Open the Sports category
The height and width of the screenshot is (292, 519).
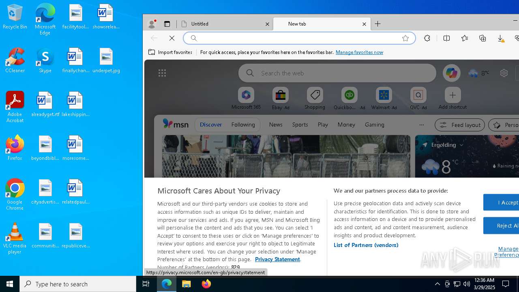coord(300,125)
